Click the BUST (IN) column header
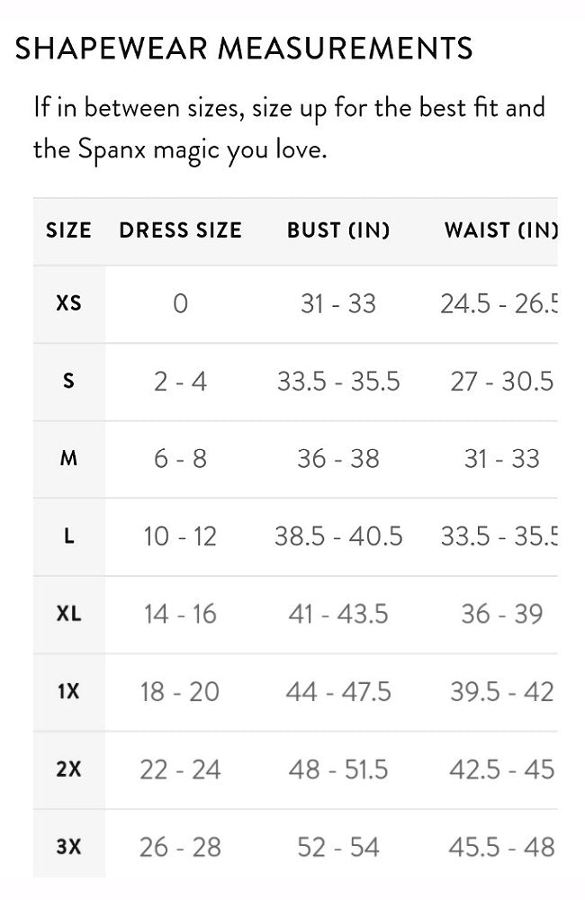Image resolution: width=585 pixels, height=900 pixels. coord(338,230)
